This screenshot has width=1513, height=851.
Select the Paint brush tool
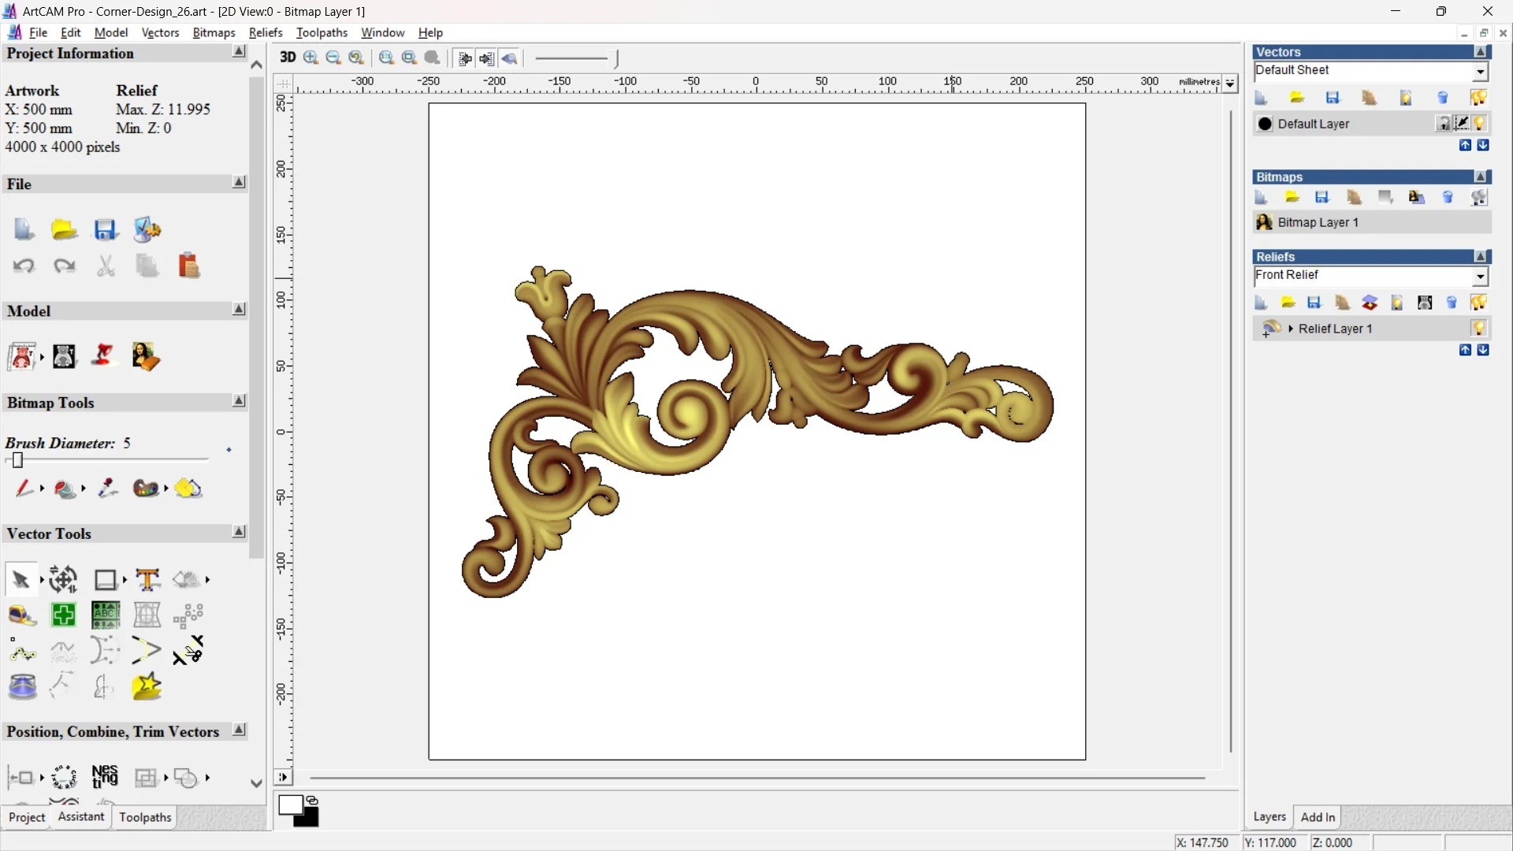[x=24, y=489]
